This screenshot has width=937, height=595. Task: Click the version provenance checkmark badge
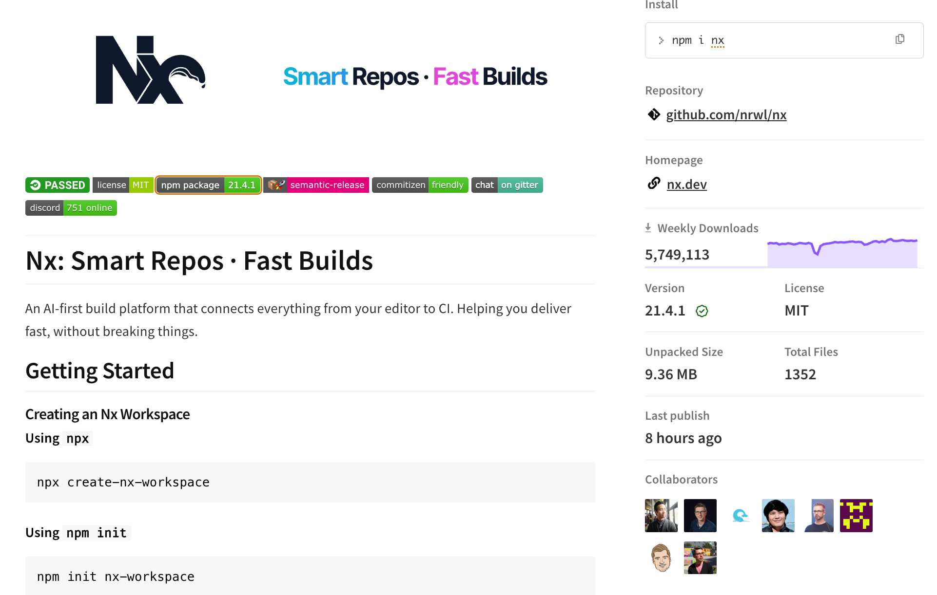tap(702, 311)
